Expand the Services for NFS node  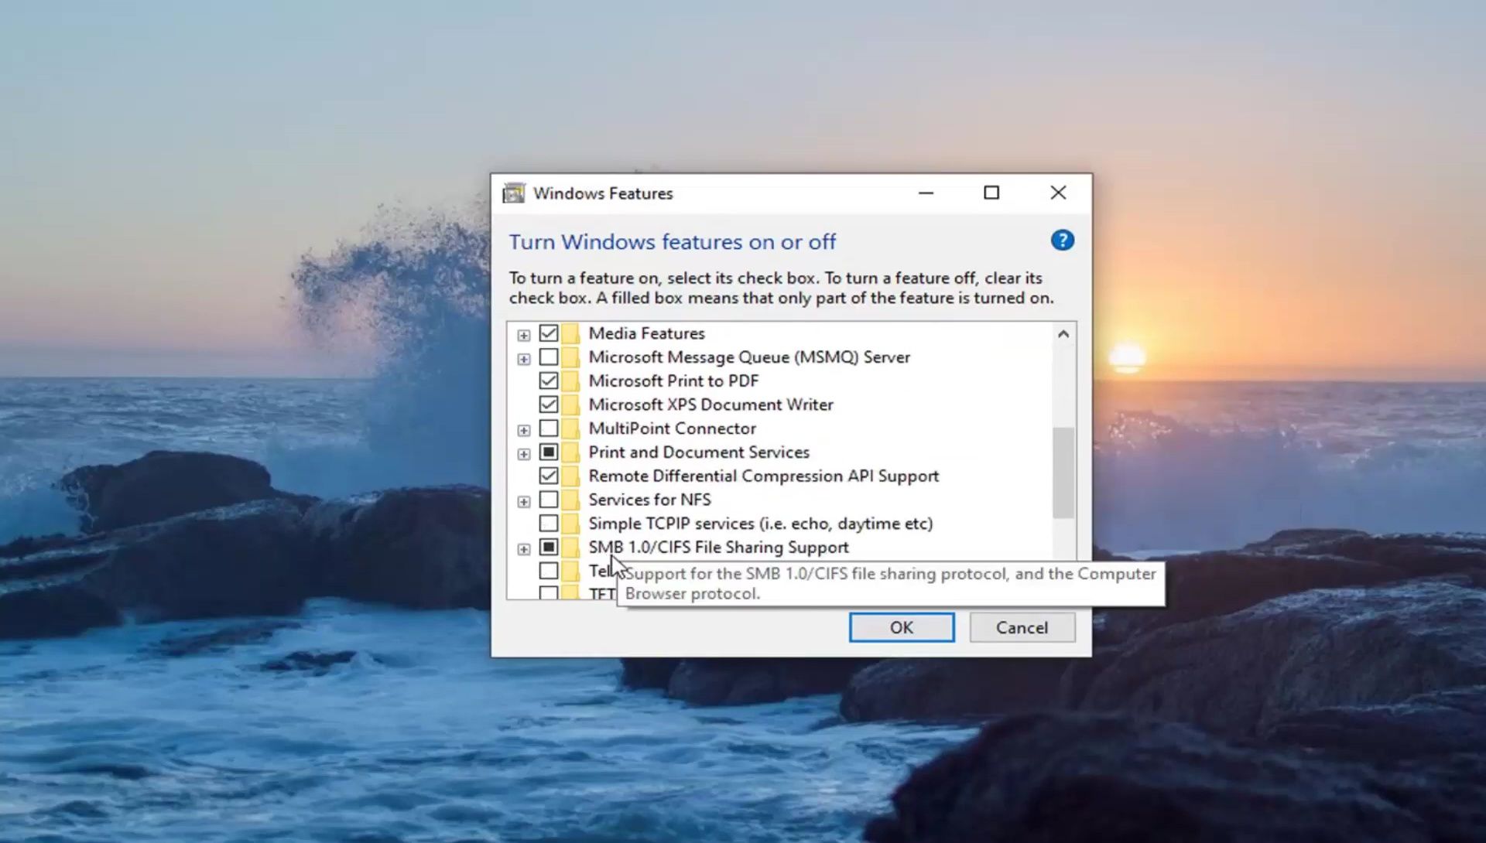pos(524,501)
